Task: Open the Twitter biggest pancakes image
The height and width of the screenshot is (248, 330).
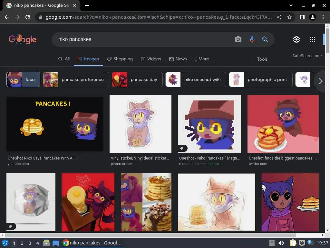Action: click(x=283, y=124)
